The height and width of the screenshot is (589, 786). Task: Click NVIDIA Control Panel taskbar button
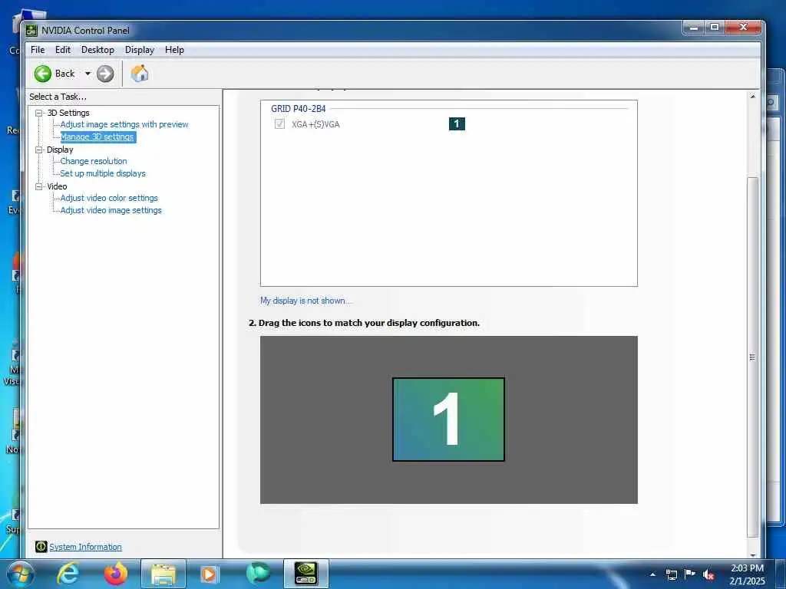click(305, 574)
